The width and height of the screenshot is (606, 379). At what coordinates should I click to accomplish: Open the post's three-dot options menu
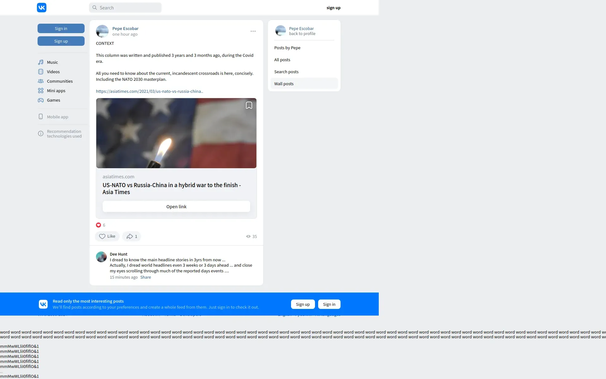[253, 31]
